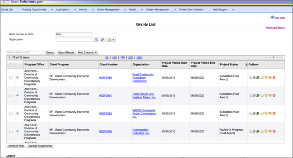Open the Awards menu
The height and width of the screenshot is (158, 293).
click(x=83, y=9)
